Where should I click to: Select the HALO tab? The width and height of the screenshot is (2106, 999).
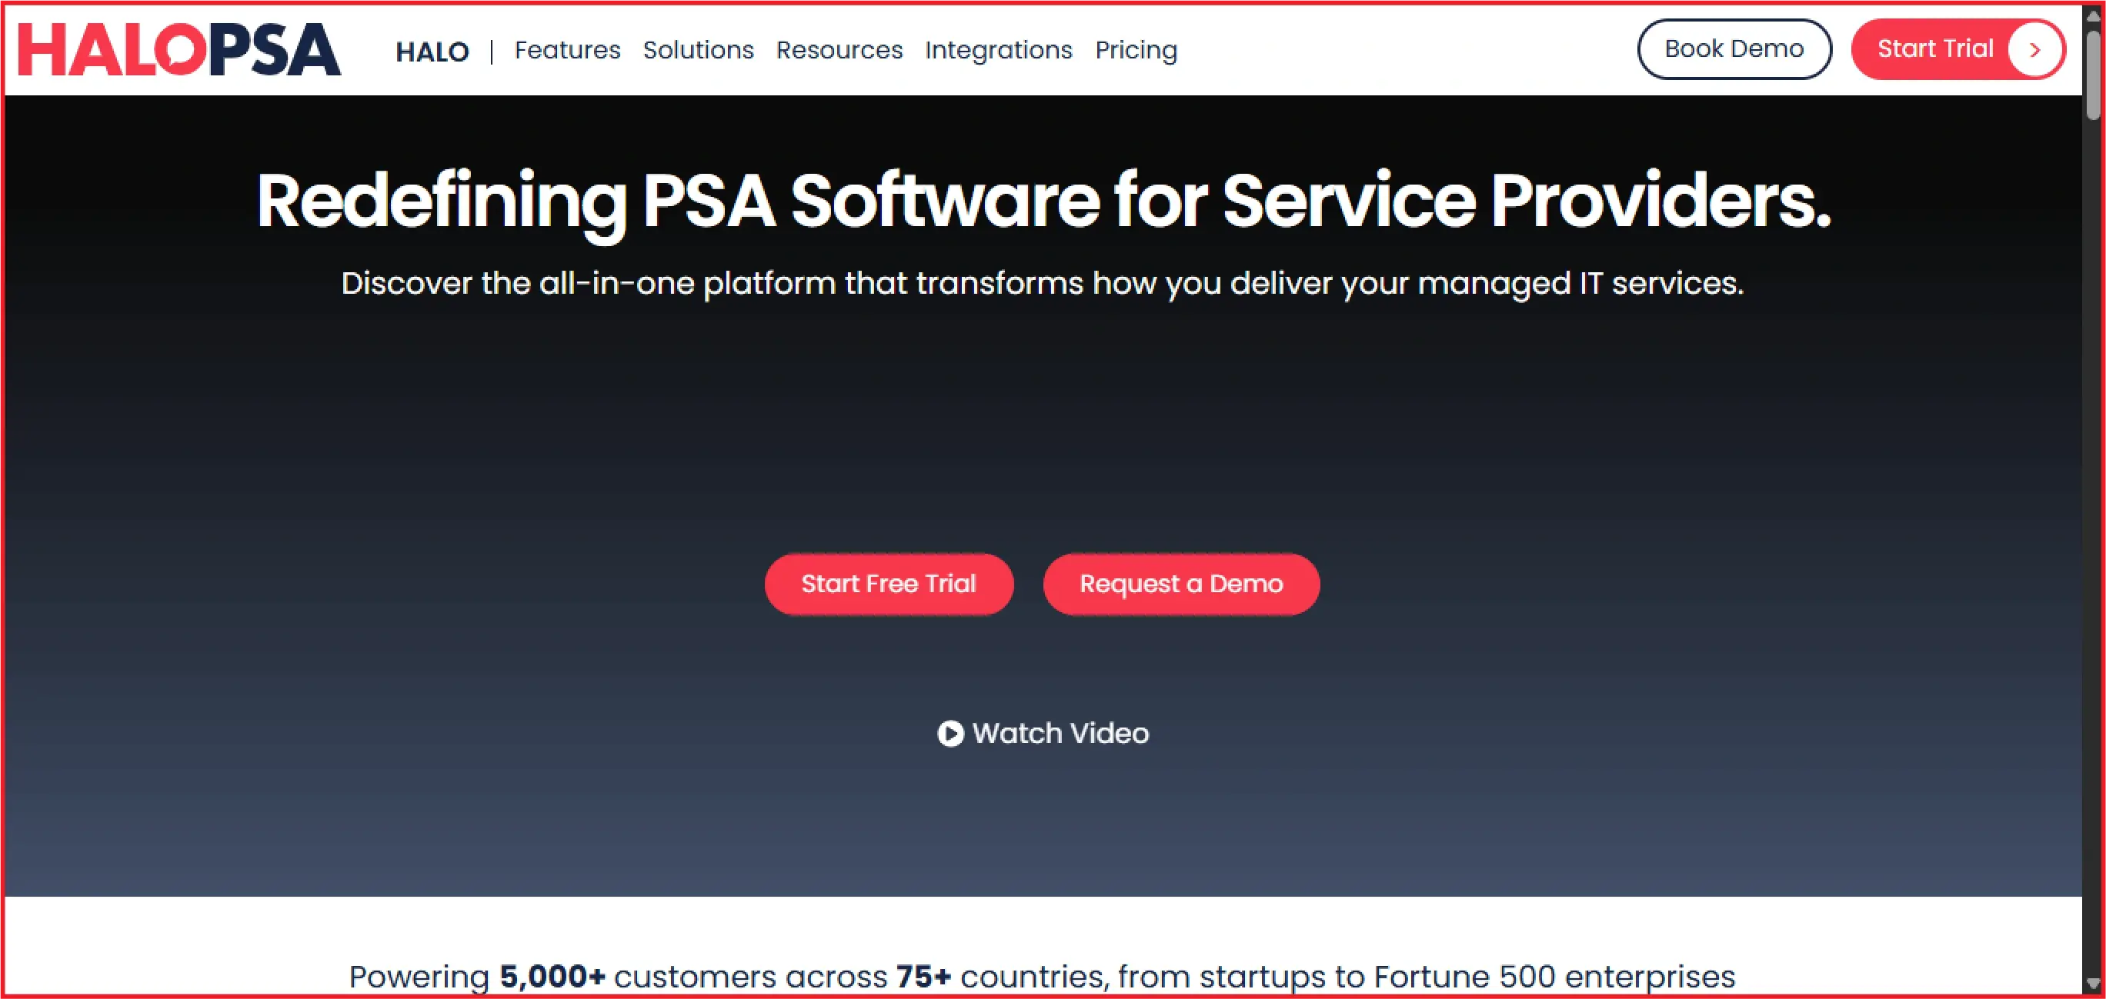[432, 51]
